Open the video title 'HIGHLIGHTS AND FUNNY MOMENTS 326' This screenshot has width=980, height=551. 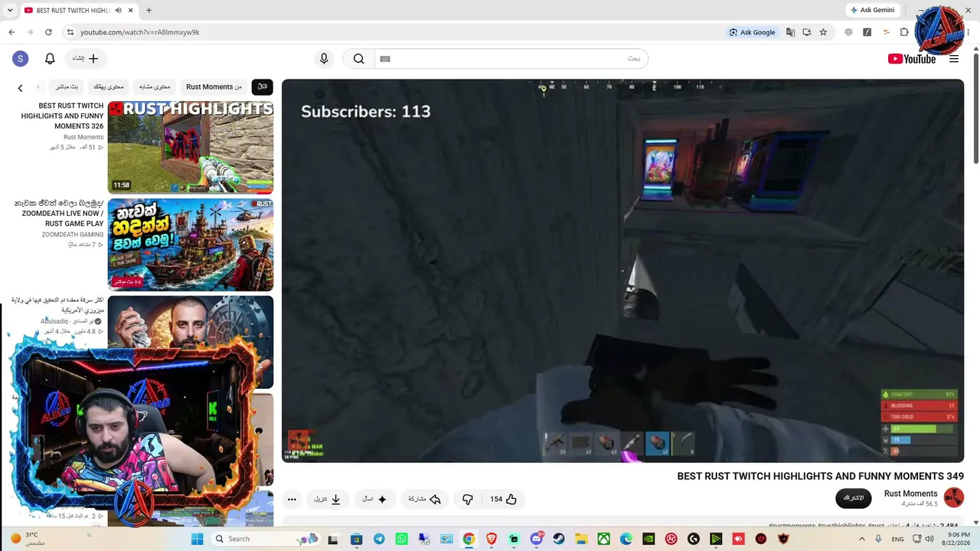click(x=62, y=116)
